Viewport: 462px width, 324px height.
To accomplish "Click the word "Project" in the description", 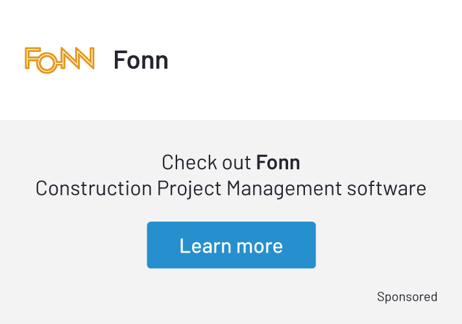I will [189, 189].
